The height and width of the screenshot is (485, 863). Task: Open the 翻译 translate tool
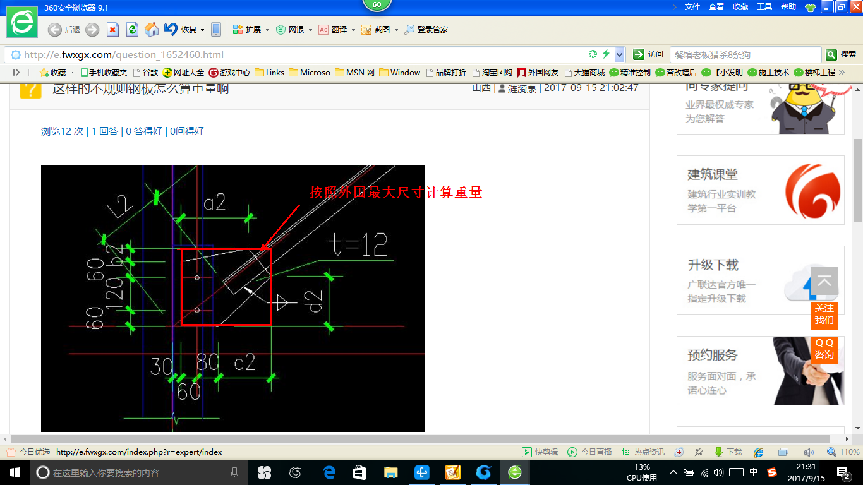[x=333, y=30]
